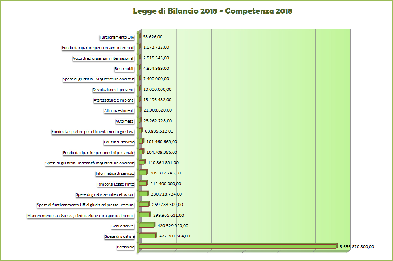This screenshot has height=261, width=393.
Task: Click the Funzionamento OIV axis label
Action: tap(117, 36)
